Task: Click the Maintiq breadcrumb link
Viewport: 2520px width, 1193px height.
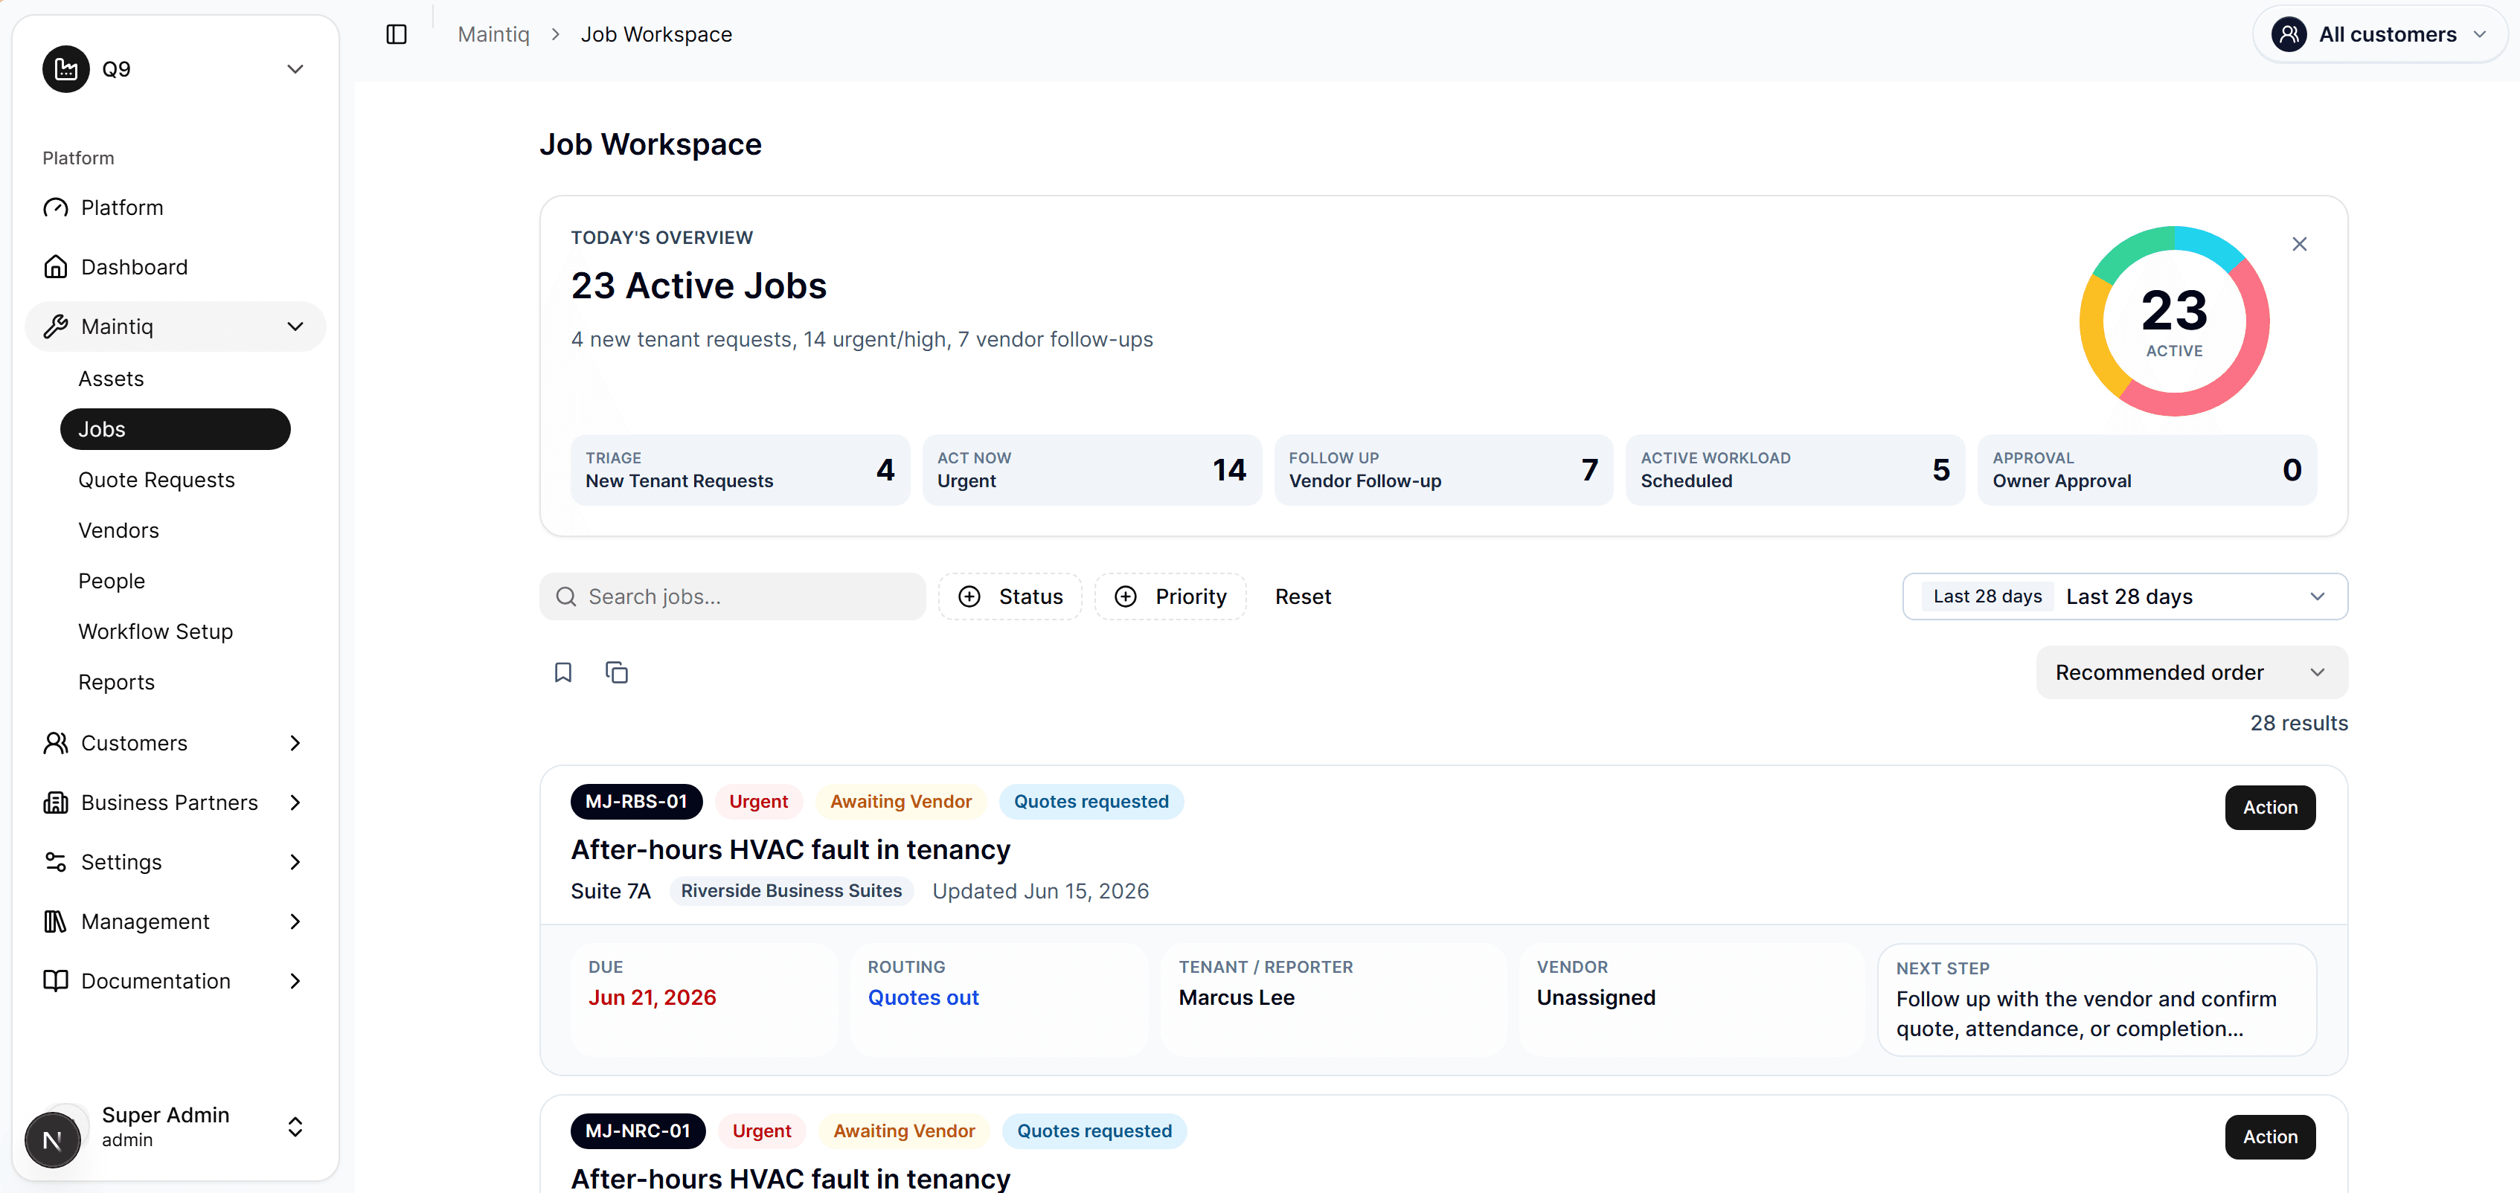Action: 493,34
